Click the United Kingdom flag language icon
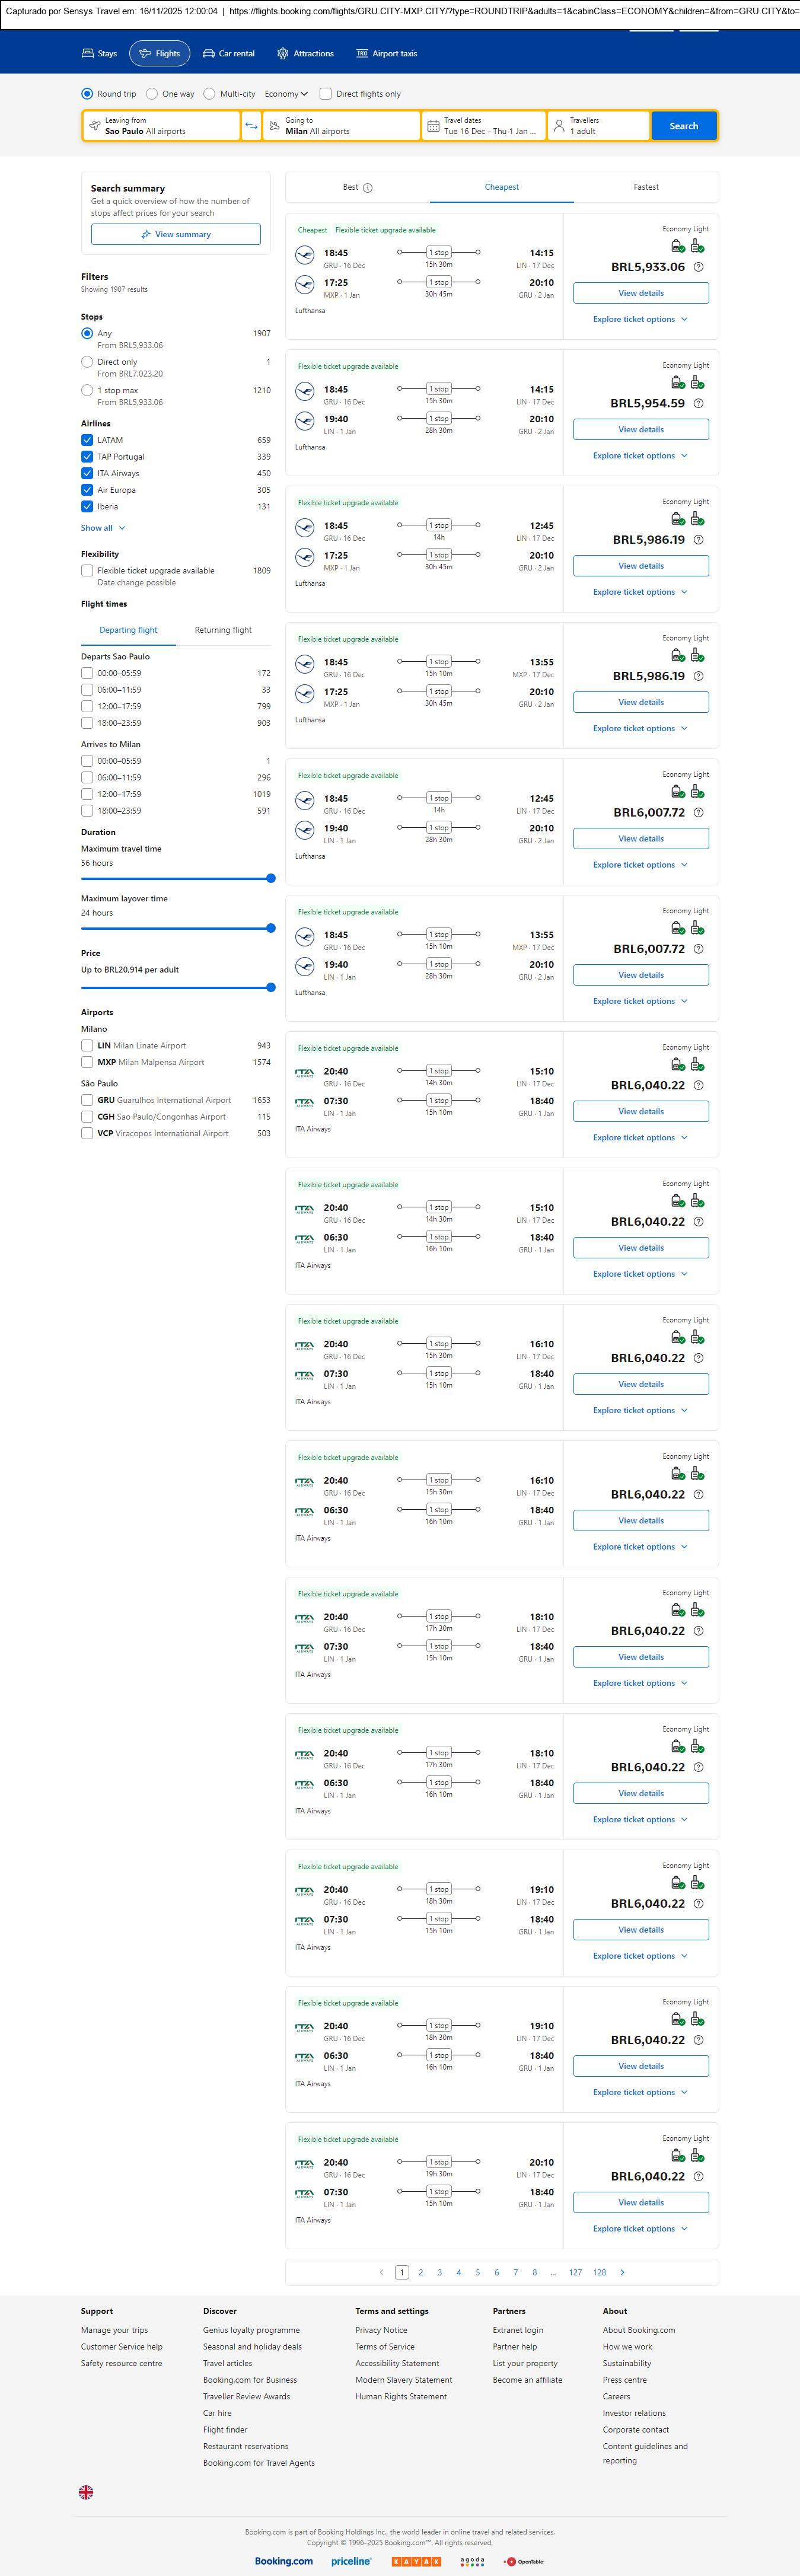Viewport: 800px width, 2576px height. point(86,2492)
